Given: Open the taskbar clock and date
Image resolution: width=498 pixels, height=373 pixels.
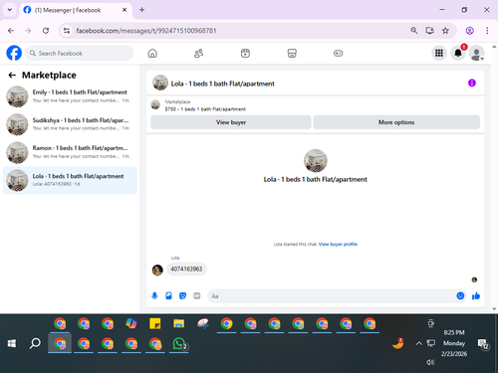Looking at the screenshot, I should point(454,343).
